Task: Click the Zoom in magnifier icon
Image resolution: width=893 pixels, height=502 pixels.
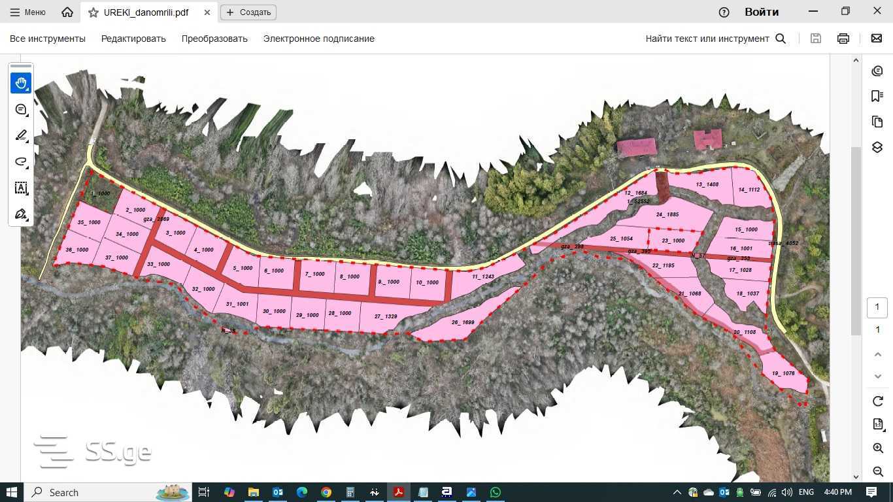Action: (877, 448)
